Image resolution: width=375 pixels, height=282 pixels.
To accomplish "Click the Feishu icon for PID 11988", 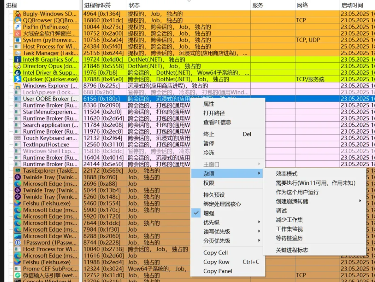I will pos(18,262).
